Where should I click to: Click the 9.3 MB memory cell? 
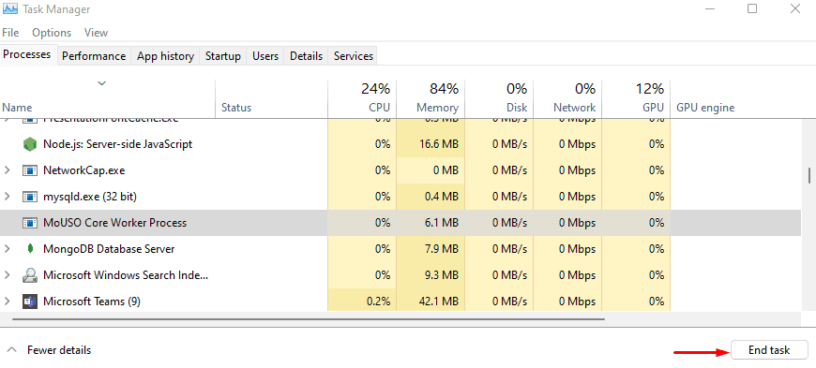click(x=431, y=275)
